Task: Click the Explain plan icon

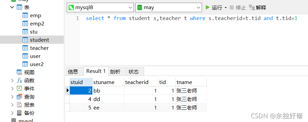Action: point(252,7)
